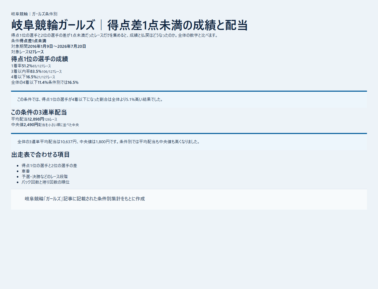Click the 得点1位の選手の成績 heading
This screenshot has height=289, width=378.
click(x=40, y=59)
